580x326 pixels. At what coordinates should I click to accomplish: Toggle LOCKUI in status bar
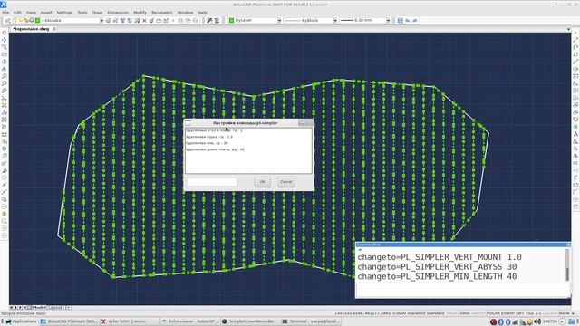[x=550, y=313]
